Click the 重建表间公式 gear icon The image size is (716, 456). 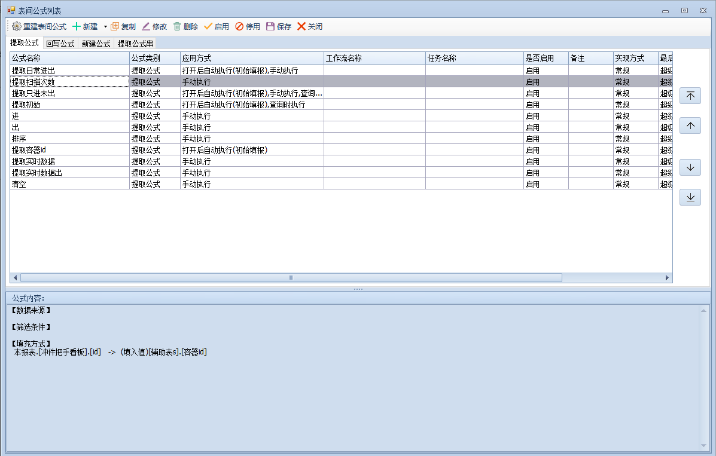tap(17, 27)
